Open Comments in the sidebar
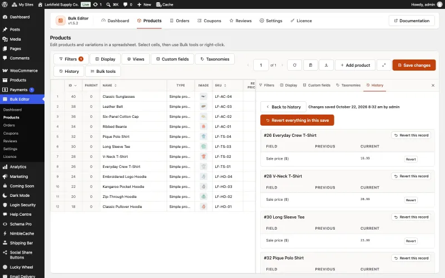This screenshot has width=445, height=278. [x=19, y=58]
